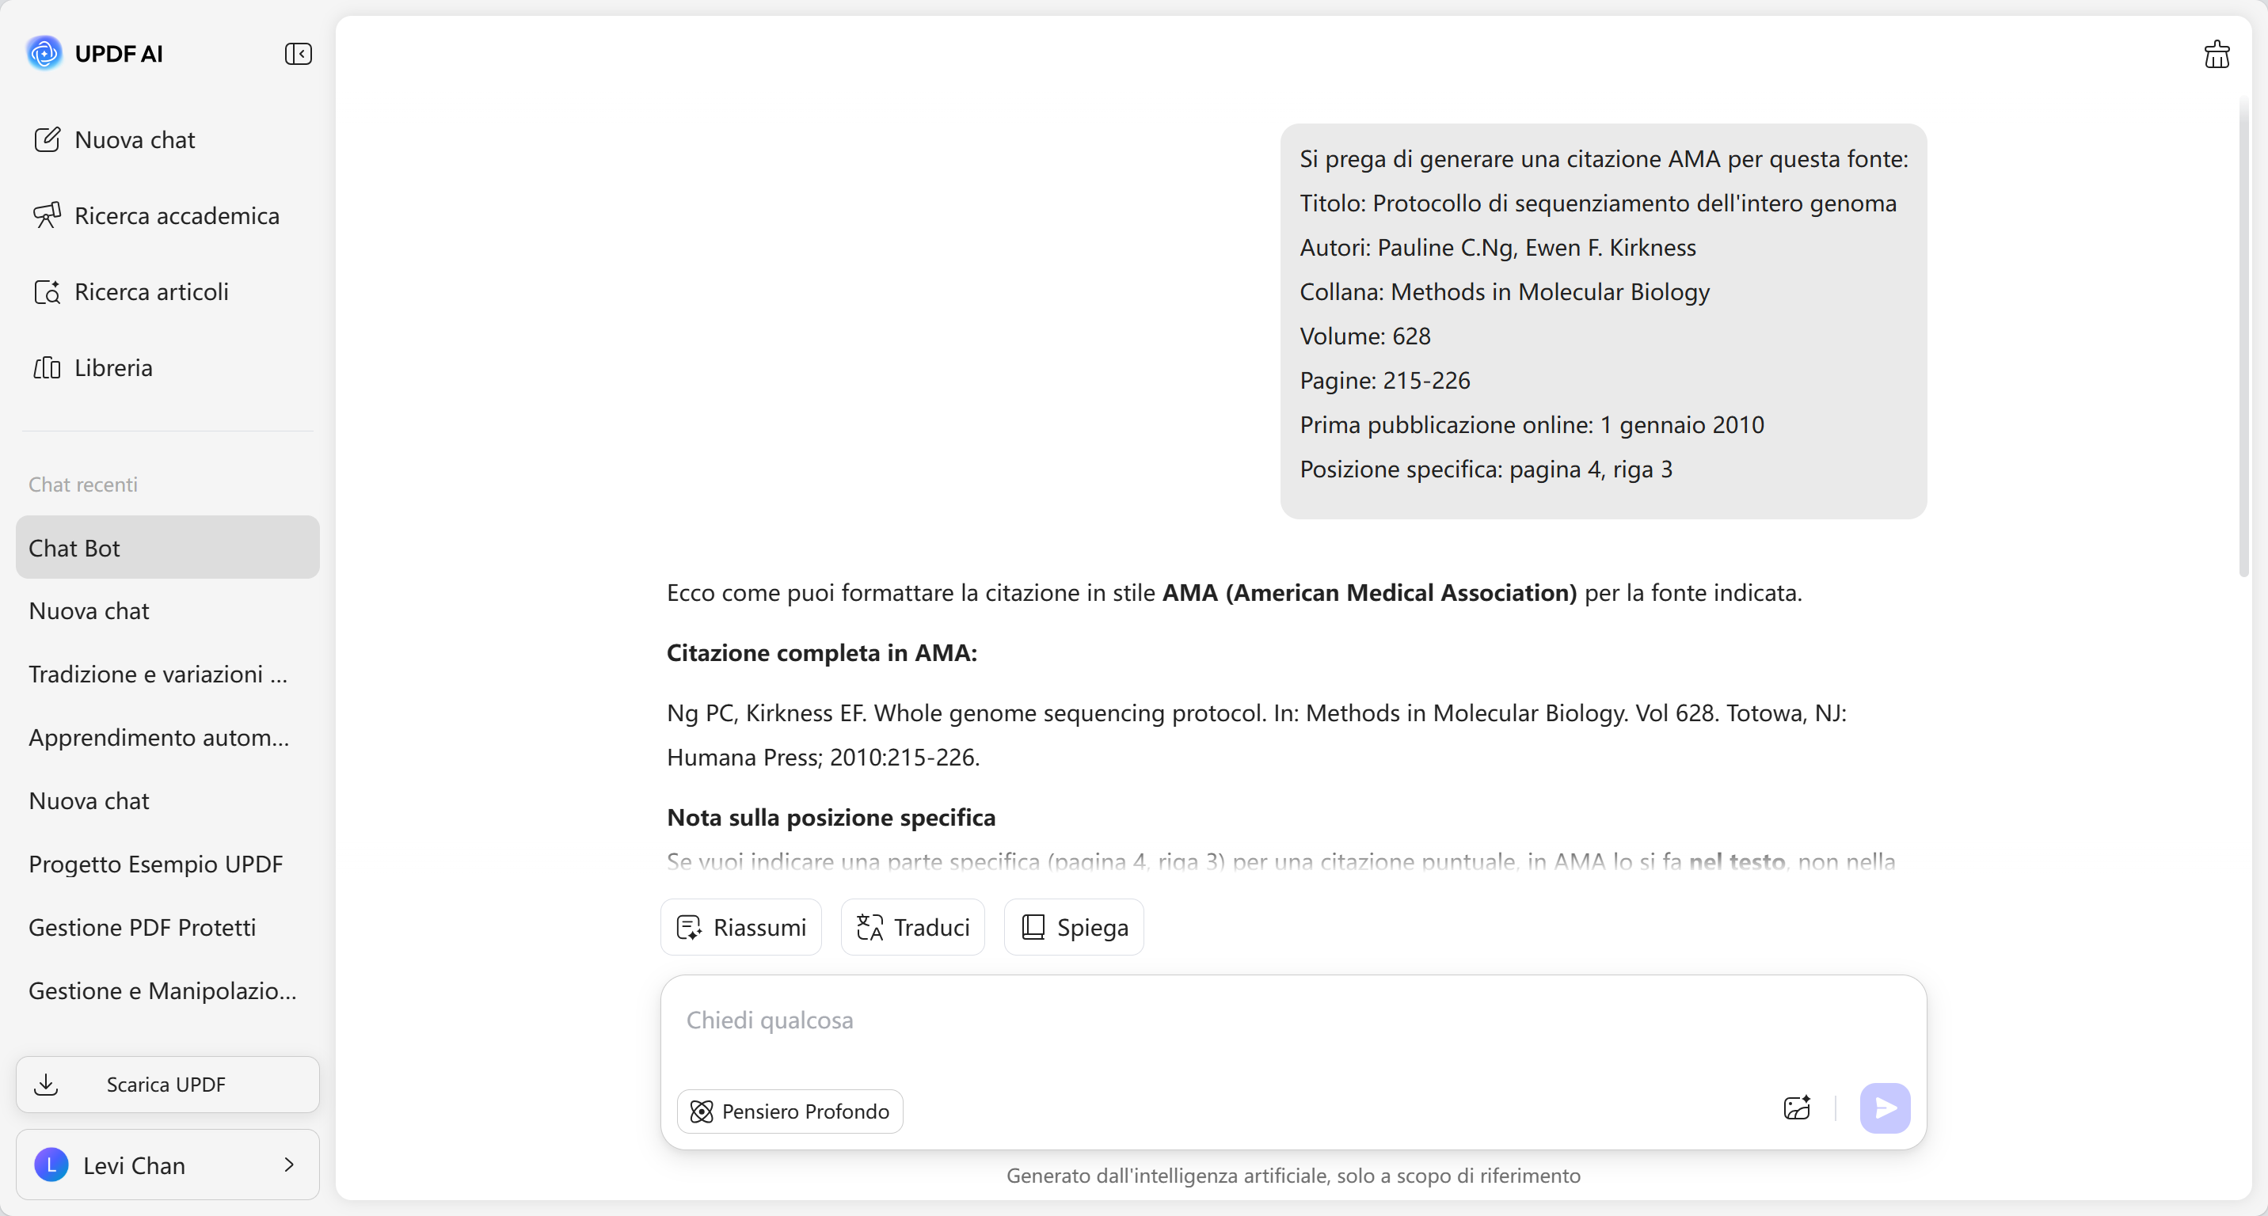Click the Scarica UPDF download button

(167, 1084)
